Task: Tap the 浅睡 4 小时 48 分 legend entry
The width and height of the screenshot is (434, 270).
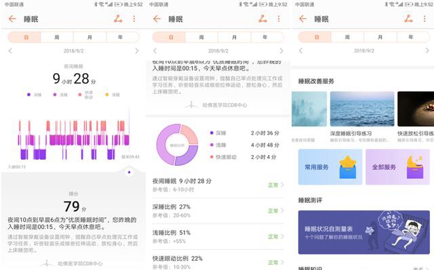Action: 245,145
